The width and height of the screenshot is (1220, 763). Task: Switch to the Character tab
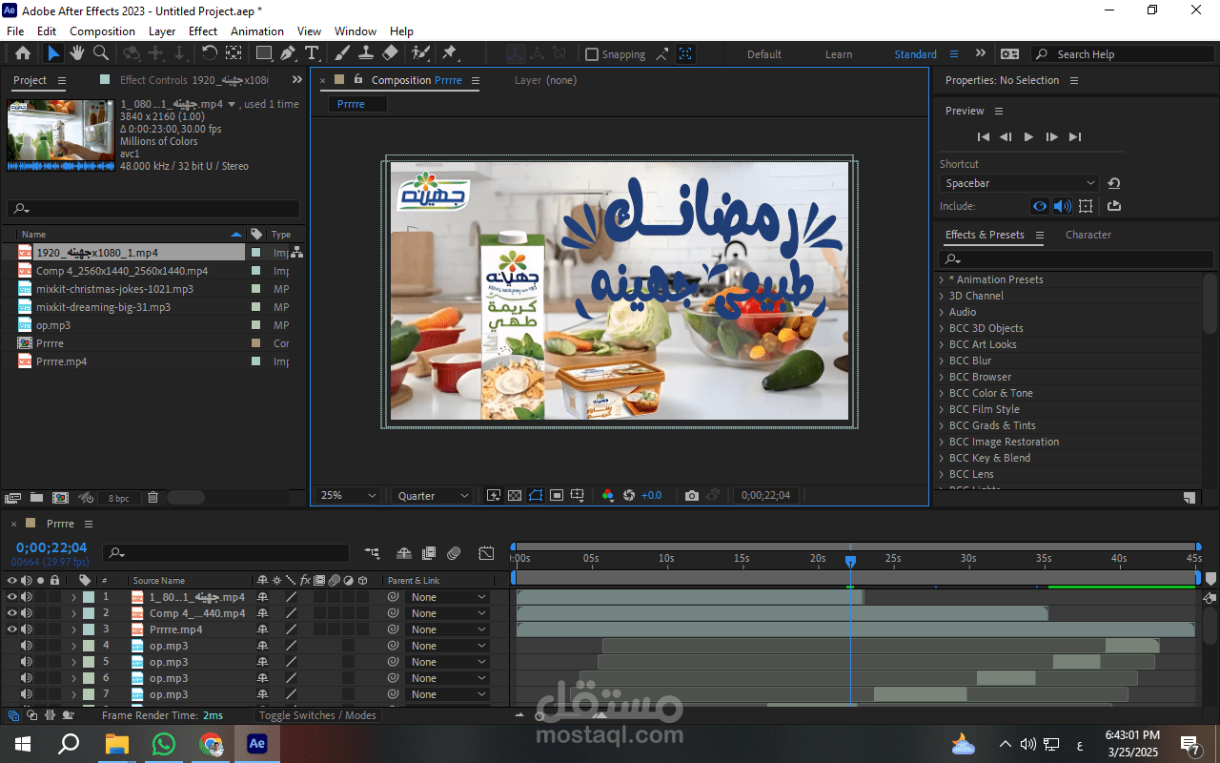pos(1088,235)
